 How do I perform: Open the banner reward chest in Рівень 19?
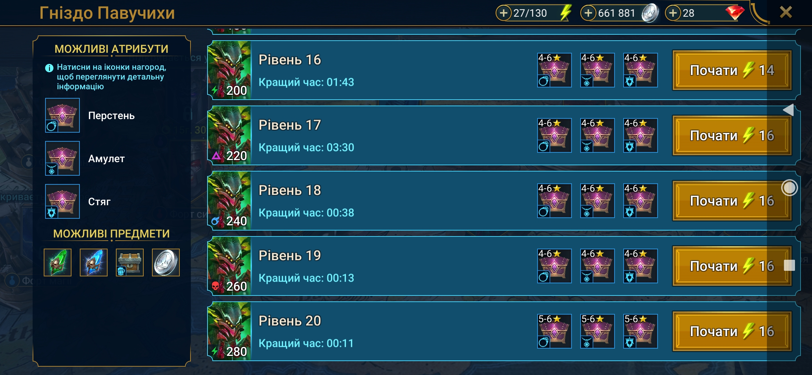pyautogui.click(x=641, y=266)
